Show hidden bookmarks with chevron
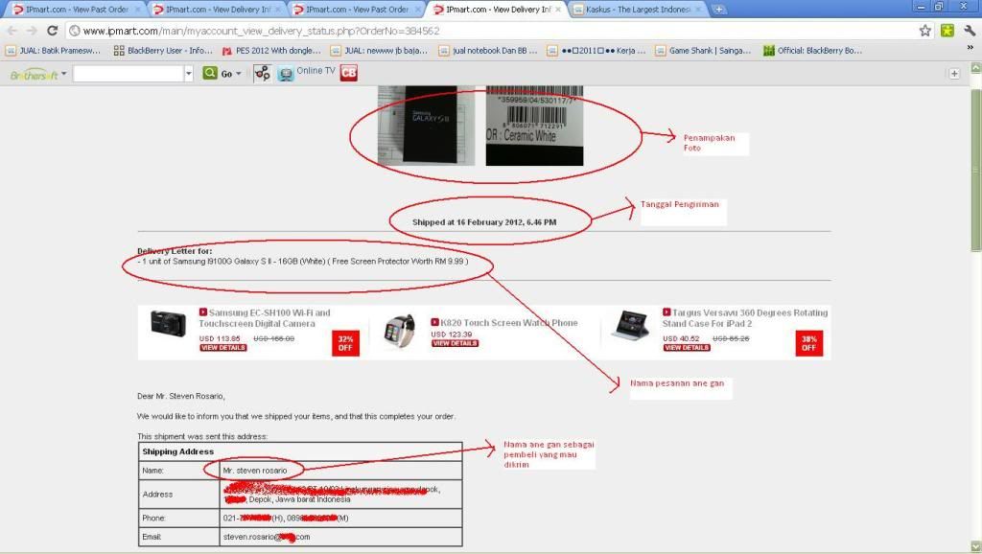This screenshot has width=982, height=554. [970, 48]
